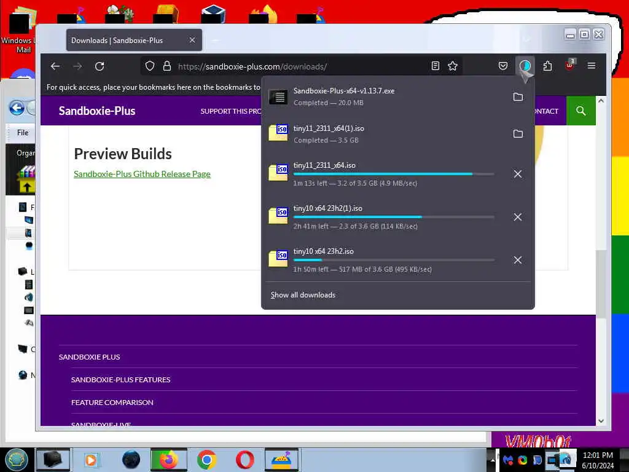
Task: Open SANDBOXIE PLUS footer link
Action: click(89, 357)
